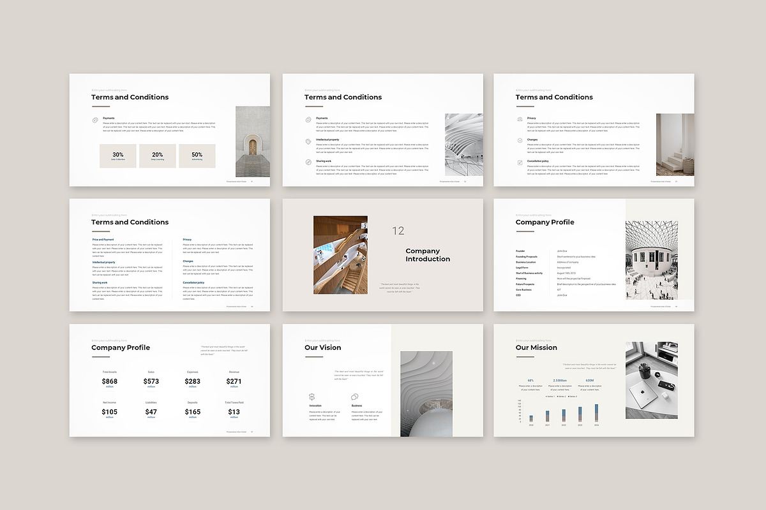766x510 pixels.
Task: Click the Founder row label
Action: click(520, 251)
